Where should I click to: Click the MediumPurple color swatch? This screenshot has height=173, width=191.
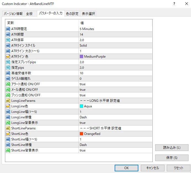81,57
